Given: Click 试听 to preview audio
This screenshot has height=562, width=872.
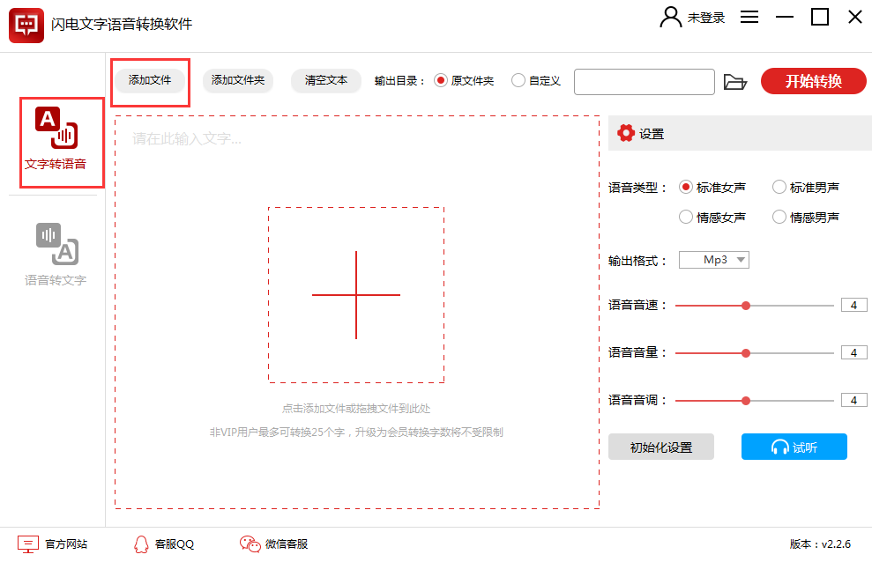Looking at the screenshot, I should point(794,447).
